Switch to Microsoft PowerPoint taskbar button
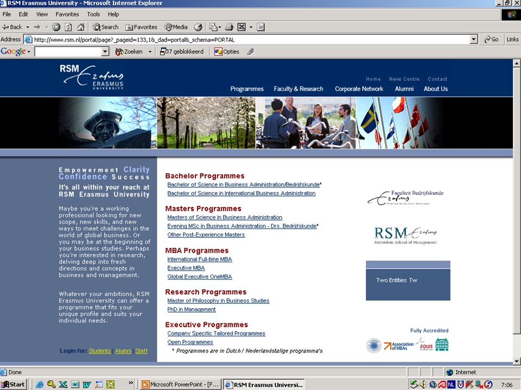 [180, 385]
